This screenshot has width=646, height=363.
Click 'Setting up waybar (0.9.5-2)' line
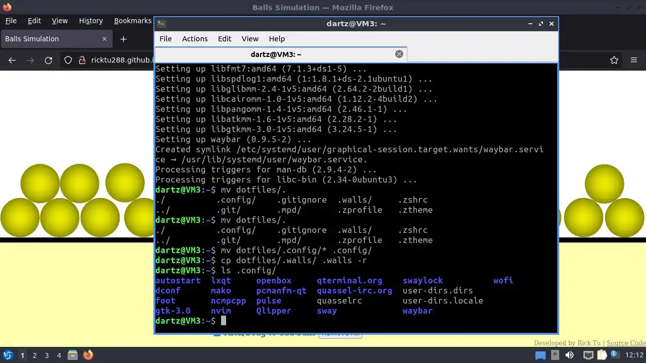point(233,139)
